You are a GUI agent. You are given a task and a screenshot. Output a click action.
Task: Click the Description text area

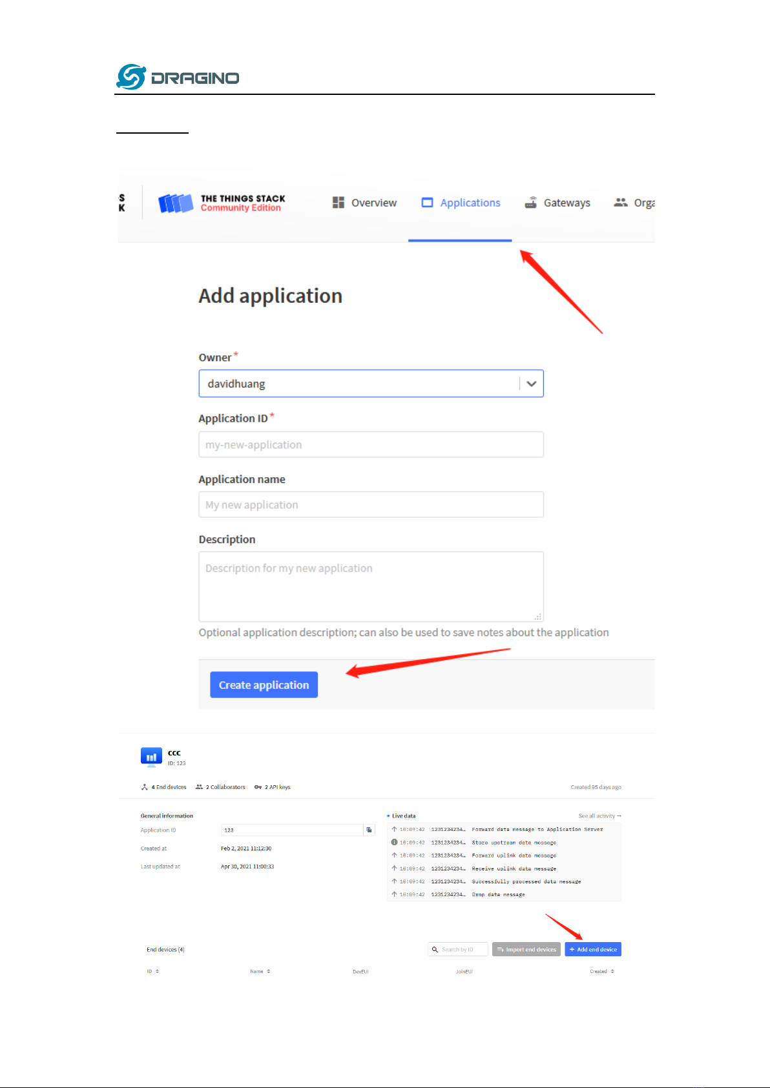371,586
